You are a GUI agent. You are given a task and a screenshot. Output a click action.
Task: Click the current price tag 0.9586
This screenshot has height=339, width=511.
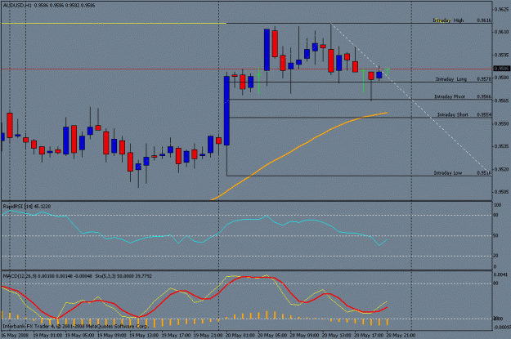(x=501, y=69)
